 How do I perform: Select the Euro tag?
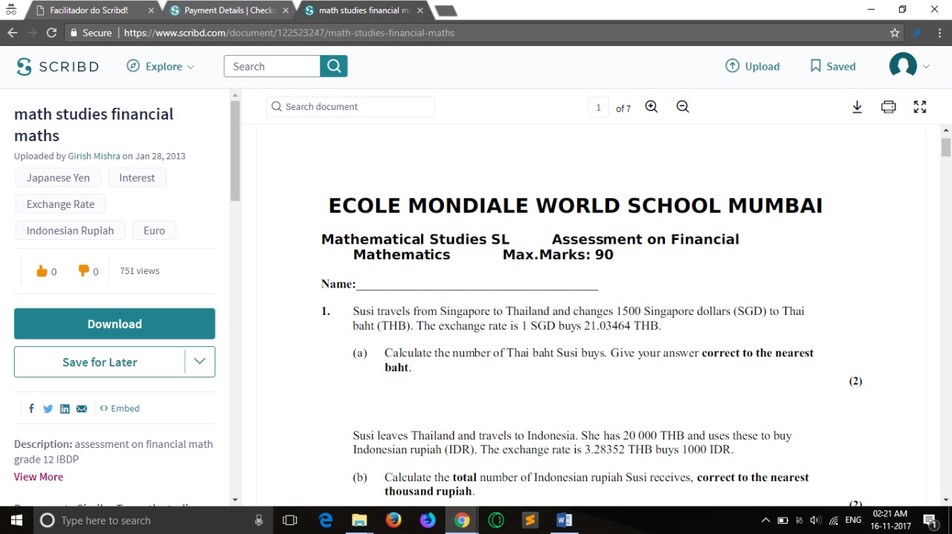tap(154, 230)
